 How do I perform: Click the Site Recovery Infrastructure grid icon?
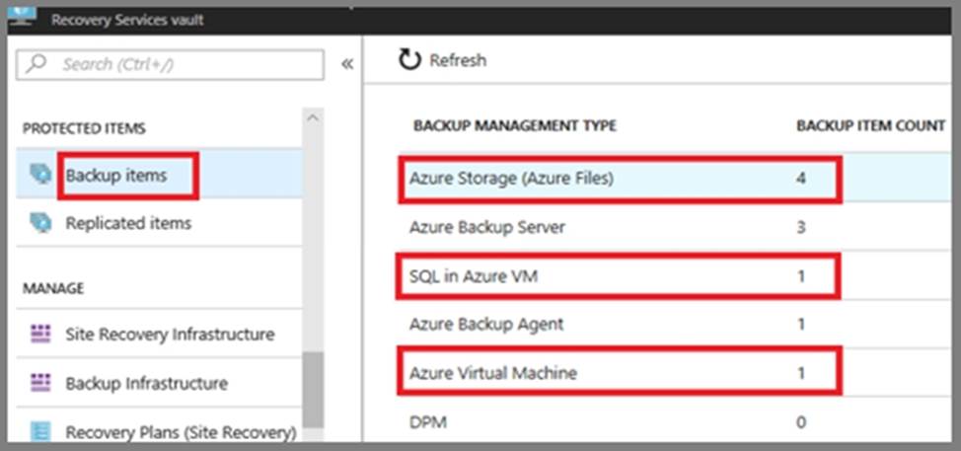(x=39, y=335)
